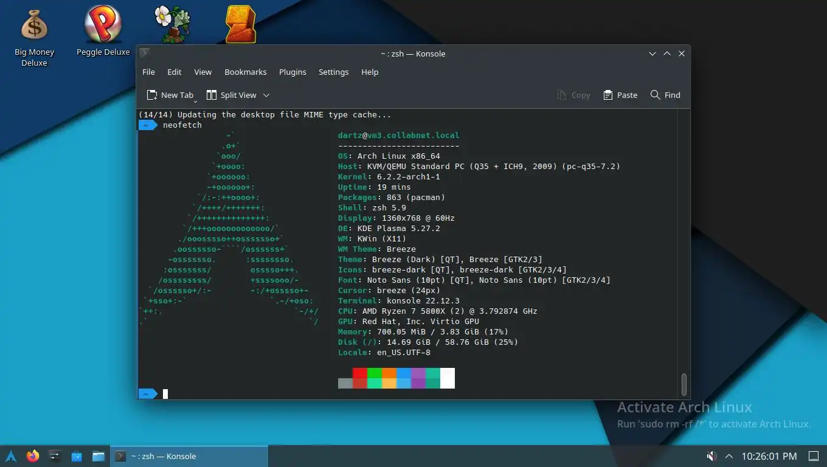Click the Konsole window menu icon in title bar
Viewport: 827px width, 467px height.
click(144, 53)
